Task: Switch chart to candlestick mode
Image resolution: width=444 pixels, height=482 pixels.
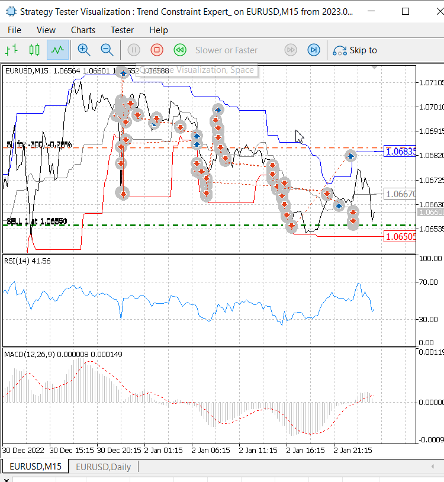Action: coord(34,50)
